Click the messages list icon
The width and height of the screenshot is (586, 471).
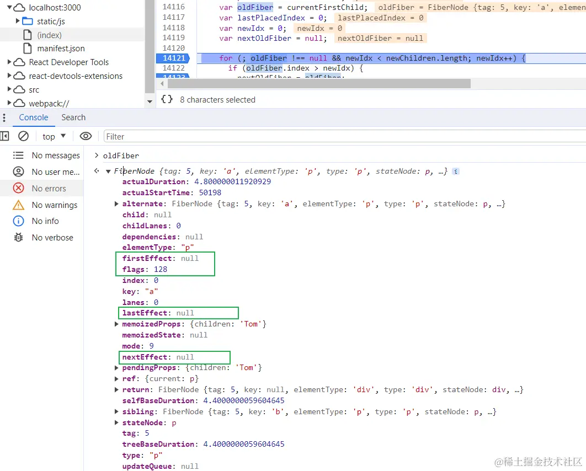18,155
